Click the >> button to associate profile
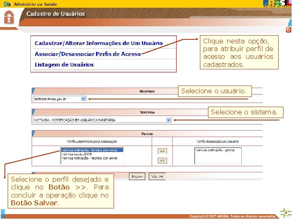This screenshot has width=292, height=219. point(162,151)
